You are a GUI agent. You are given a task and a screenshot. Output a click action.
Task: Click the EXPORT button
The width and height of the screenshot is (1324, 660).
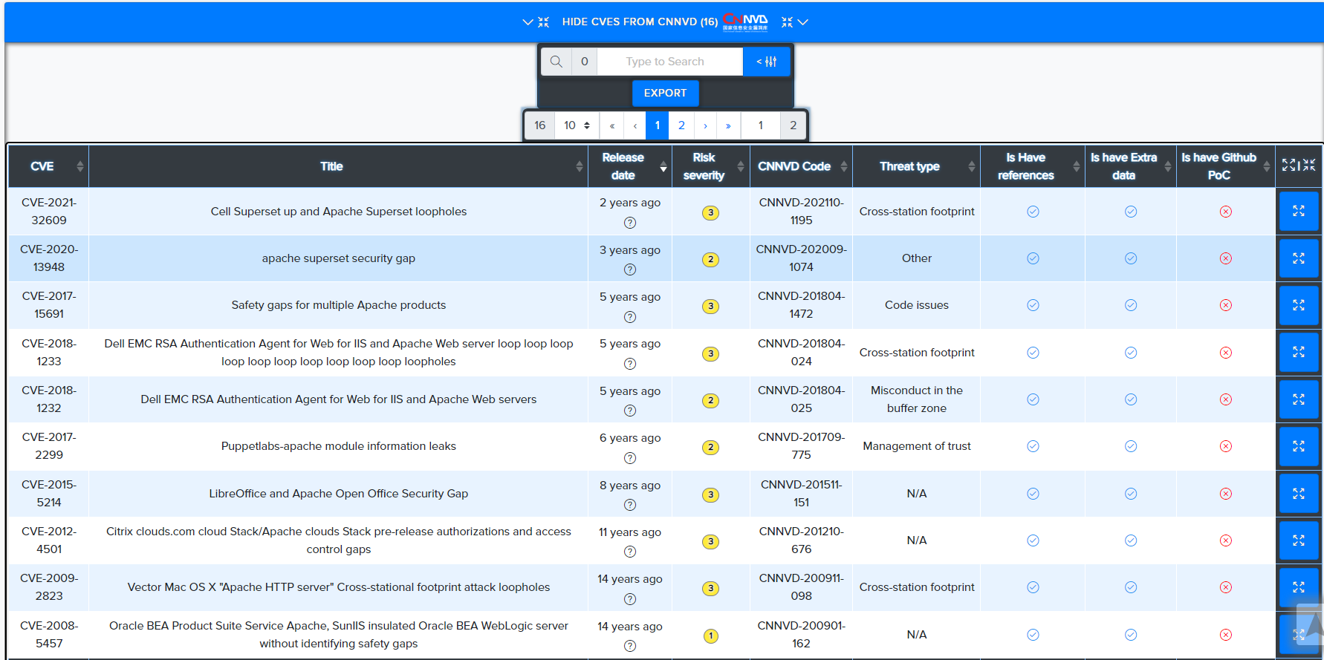(665, 93)
